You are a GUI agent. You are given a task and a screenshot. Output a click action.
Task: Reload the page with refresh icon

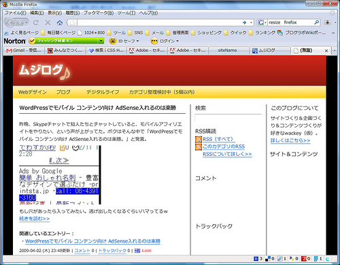35,22
